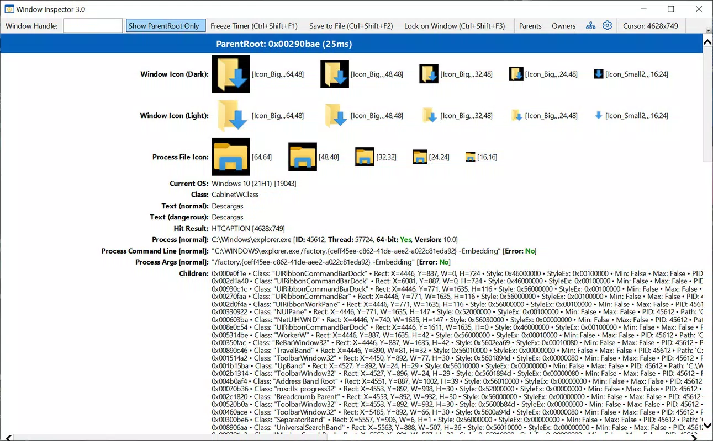Select the light 32x48 window icon

click(x=429, y=115)
